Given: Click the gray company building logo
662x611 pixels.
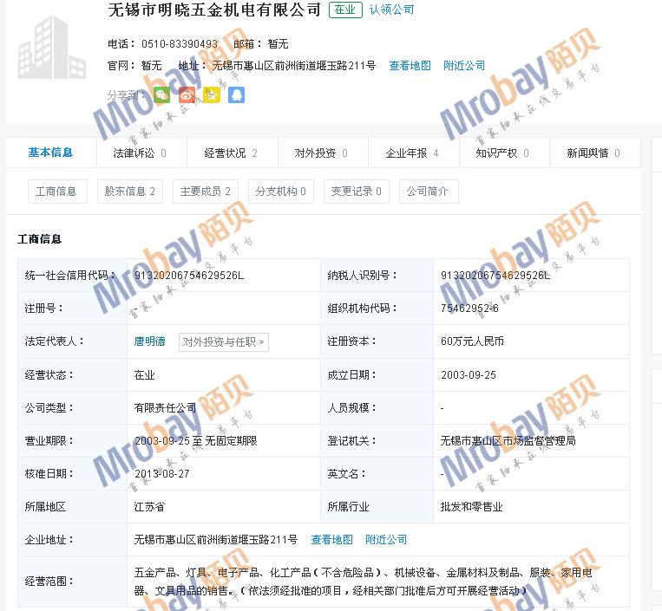Looking at the screenshot, I should pyautogui.click(x=52, y=48).
